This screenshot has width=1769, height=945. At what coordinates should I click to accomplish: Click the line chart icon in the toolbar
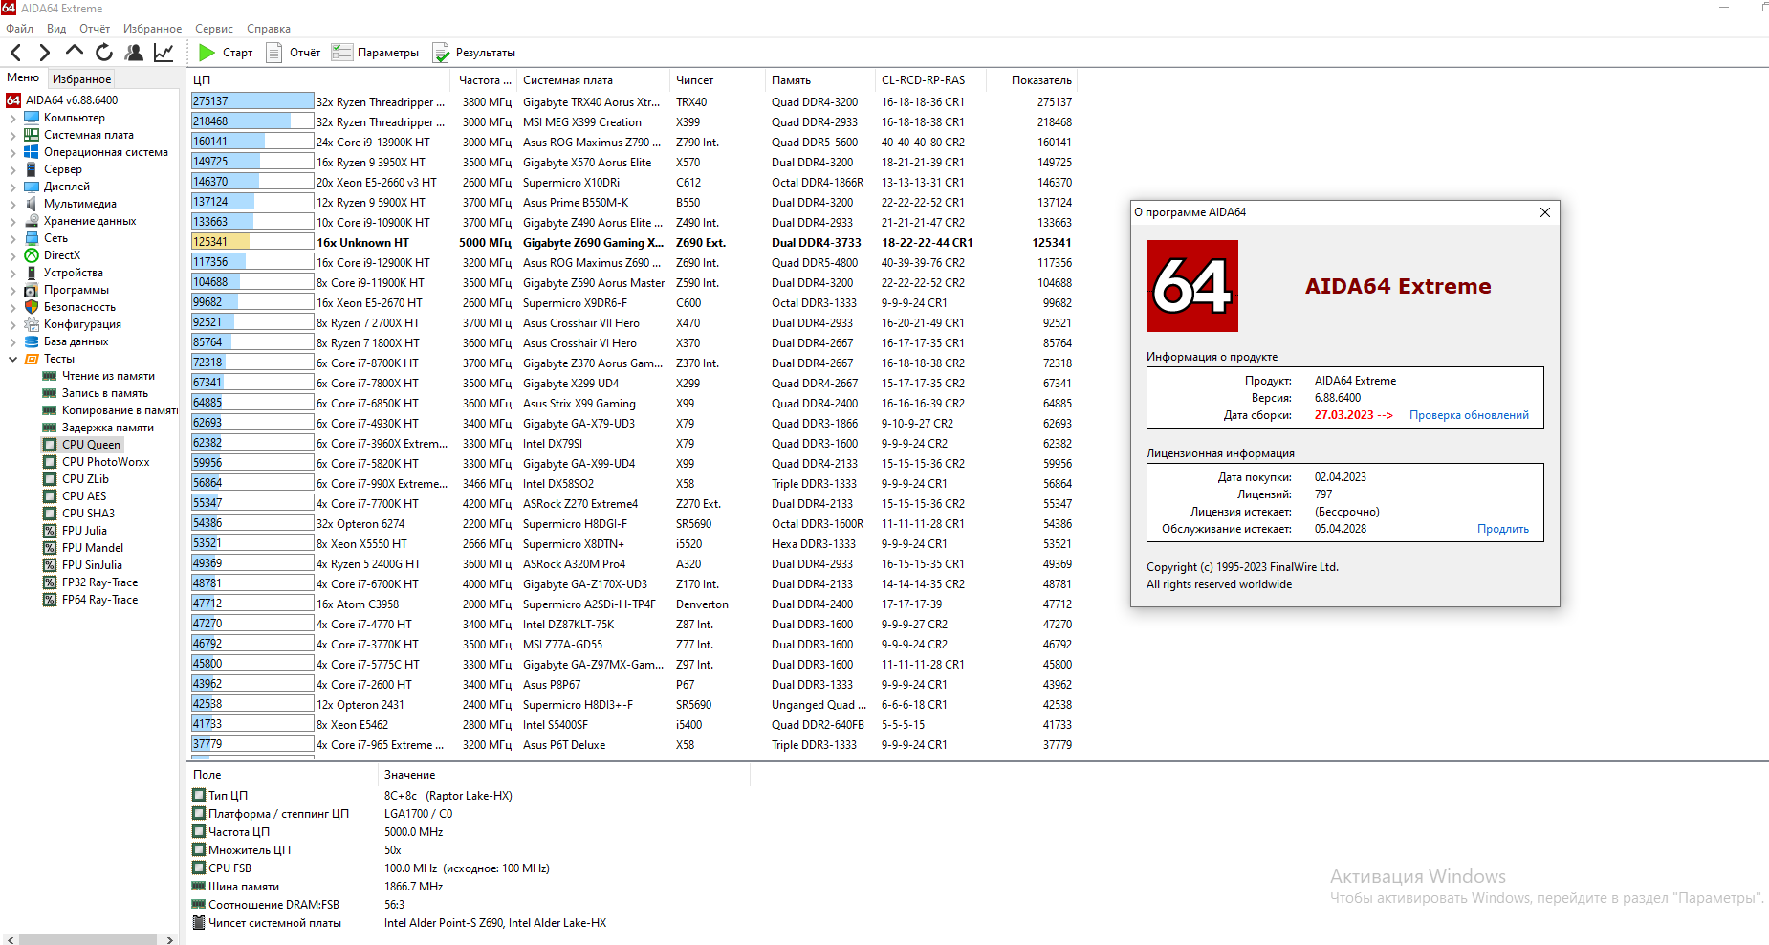164,53
